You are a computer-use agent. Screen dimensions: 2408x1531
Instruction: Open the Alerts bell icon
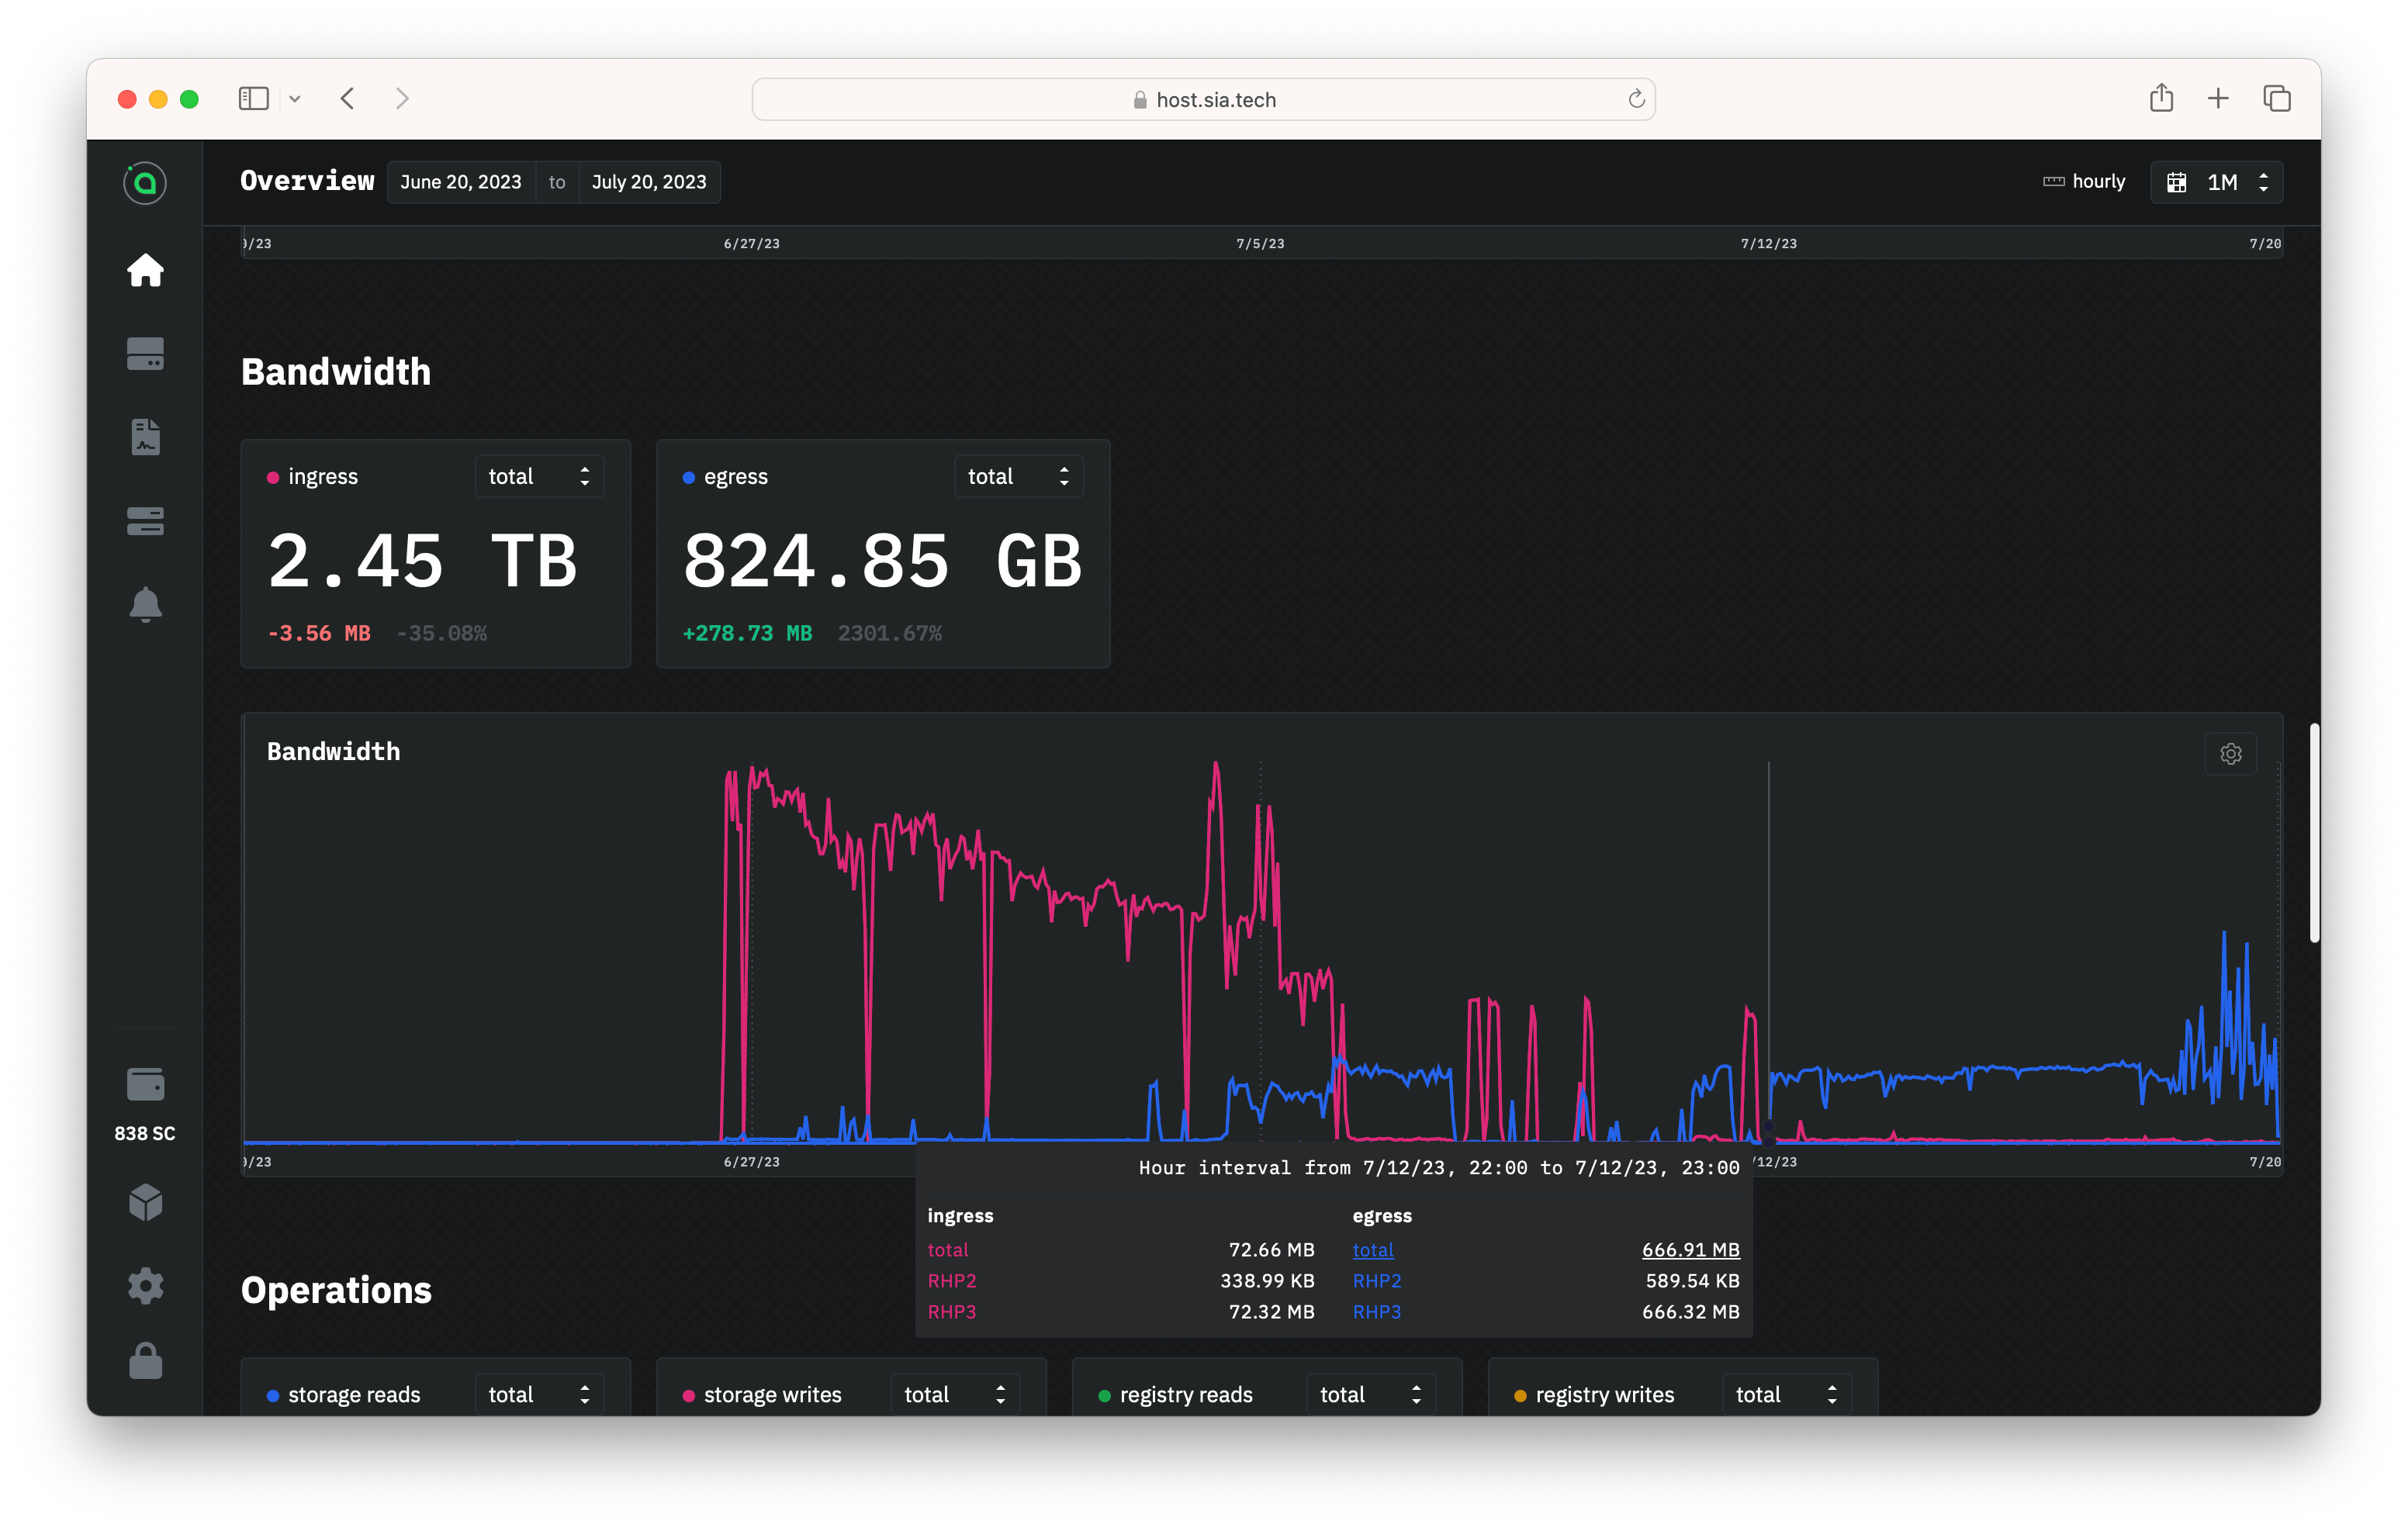coord(145,604)
